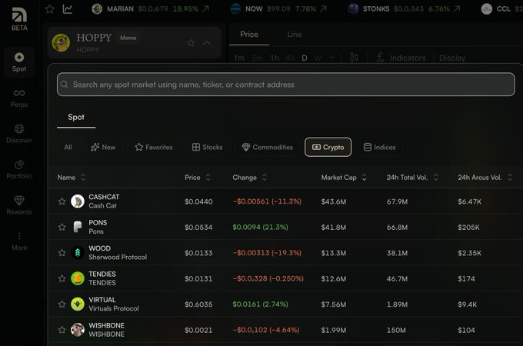This screenshot has width=523, height=346.
Task: Star the WOOD row
Action: pyautogui.click(x=62, y=253)
